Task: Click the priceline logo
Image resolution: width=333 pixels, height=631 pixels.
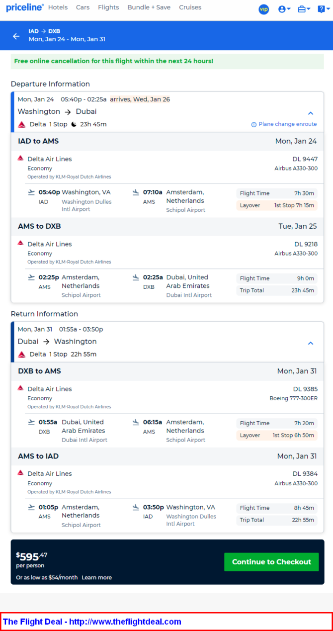Action: pos(24,7)
